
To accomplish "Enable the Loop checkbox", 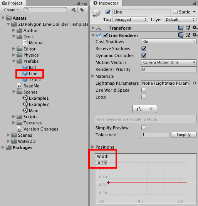I will coord(144,97).
